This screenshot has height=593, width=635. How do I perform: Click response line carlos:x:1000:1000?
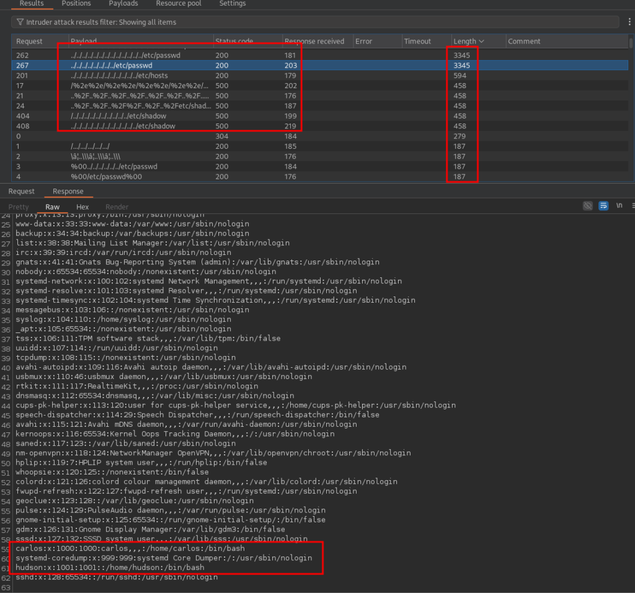130,548
